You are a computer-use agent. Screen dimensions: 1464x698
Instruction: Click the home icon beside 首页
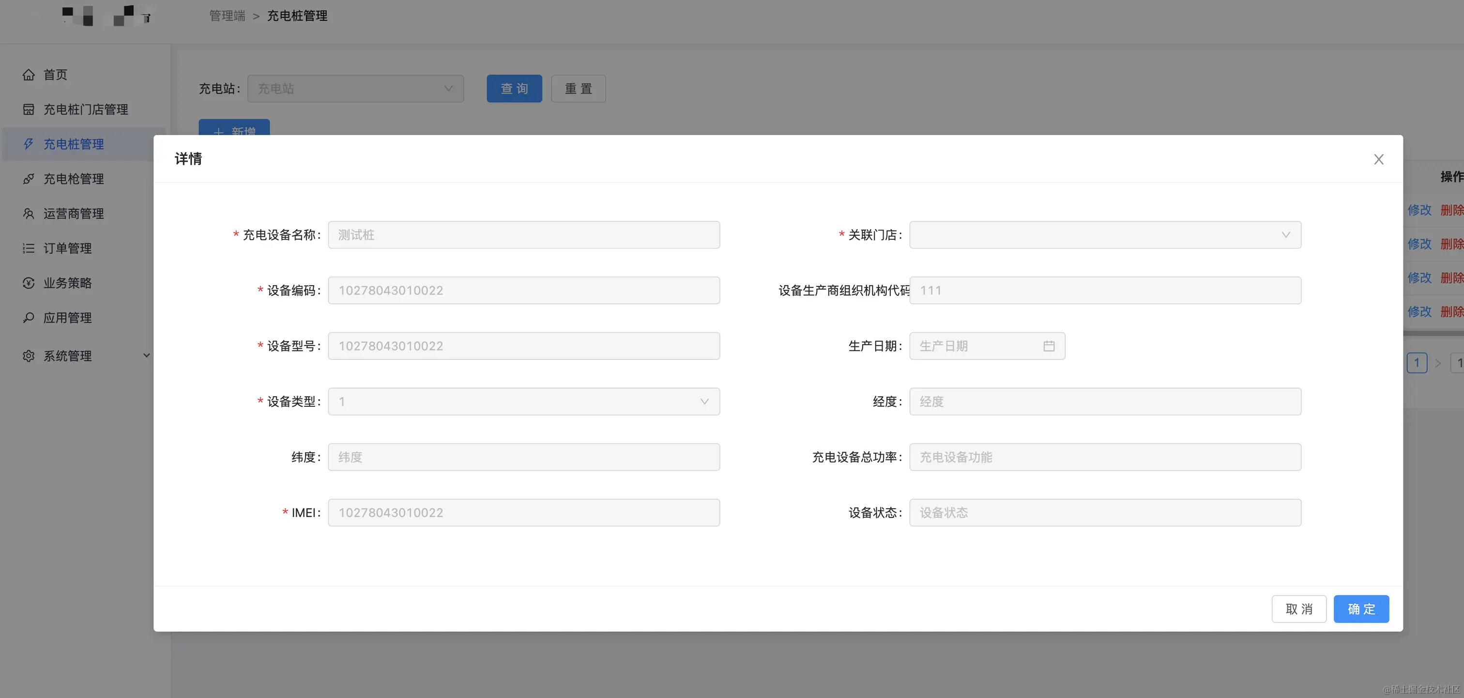pos(29,75)
